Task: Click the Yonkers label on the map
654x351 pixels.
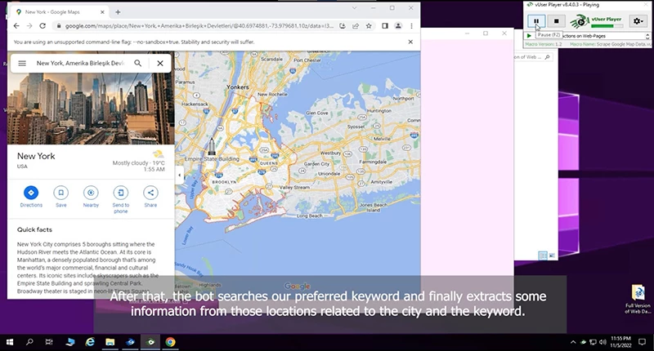Action: 237,87
